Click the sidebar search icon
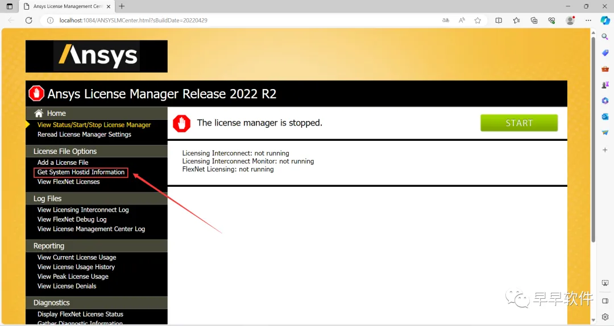 605,37
